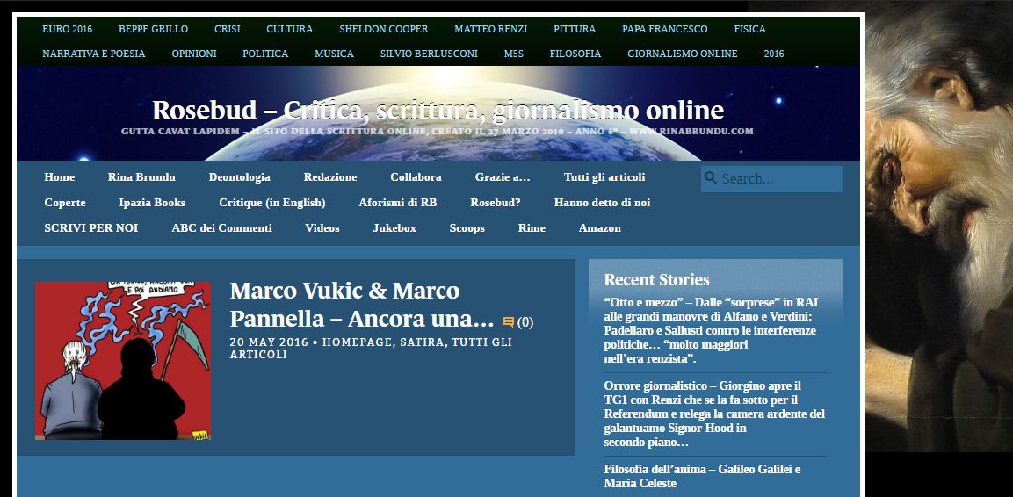This screenshot has height=497, width=1013.
Task: Open Critique (in English) page
Action: click(272, 203)
